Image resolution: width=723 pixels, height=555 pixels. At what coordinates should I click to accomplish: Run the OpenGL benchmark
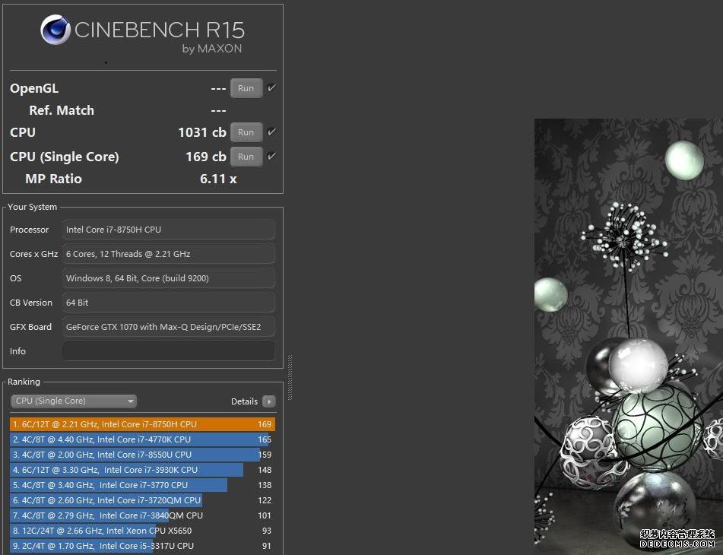(x=246, y=88)
